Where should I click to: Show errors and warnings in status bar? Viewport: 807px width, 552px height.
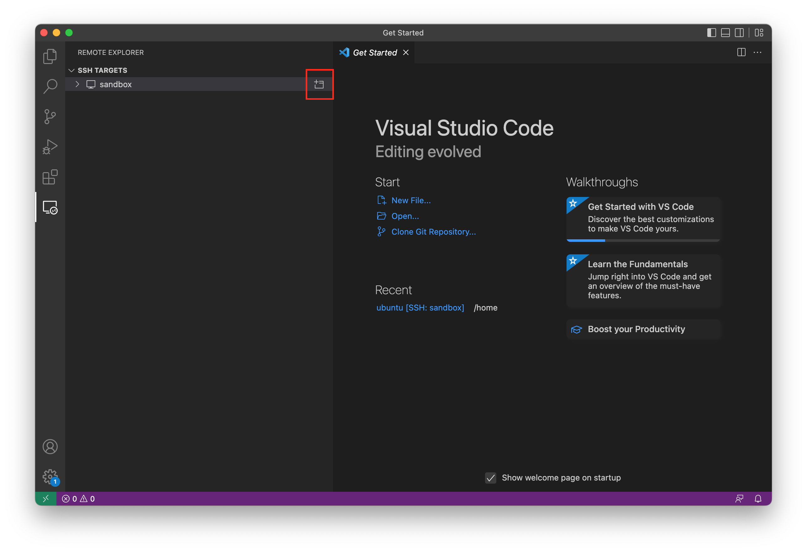pos(78,498)
